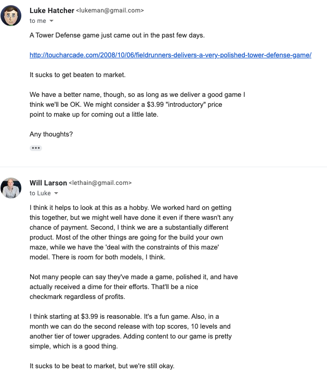Screen dimensions: 327x375
Task: Click the sender name Luke Hatcher
Action: 51,10
